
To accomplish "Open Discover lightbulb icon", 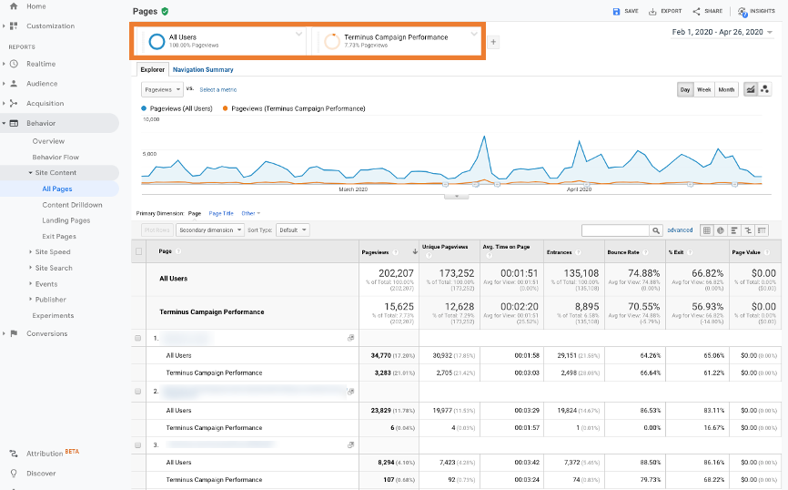I will point(14,473).
